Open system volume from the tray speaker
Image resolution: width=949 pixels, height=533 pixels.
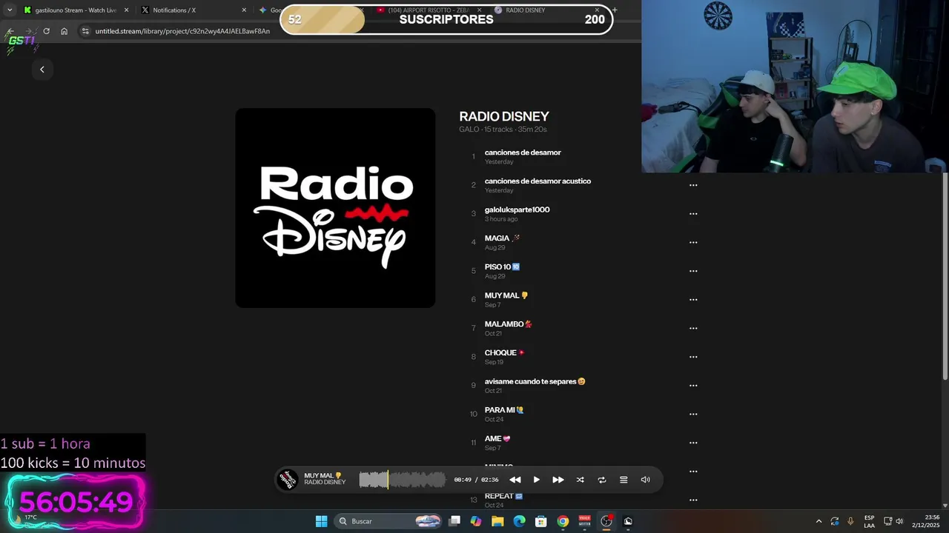click(x=899, y=521)
